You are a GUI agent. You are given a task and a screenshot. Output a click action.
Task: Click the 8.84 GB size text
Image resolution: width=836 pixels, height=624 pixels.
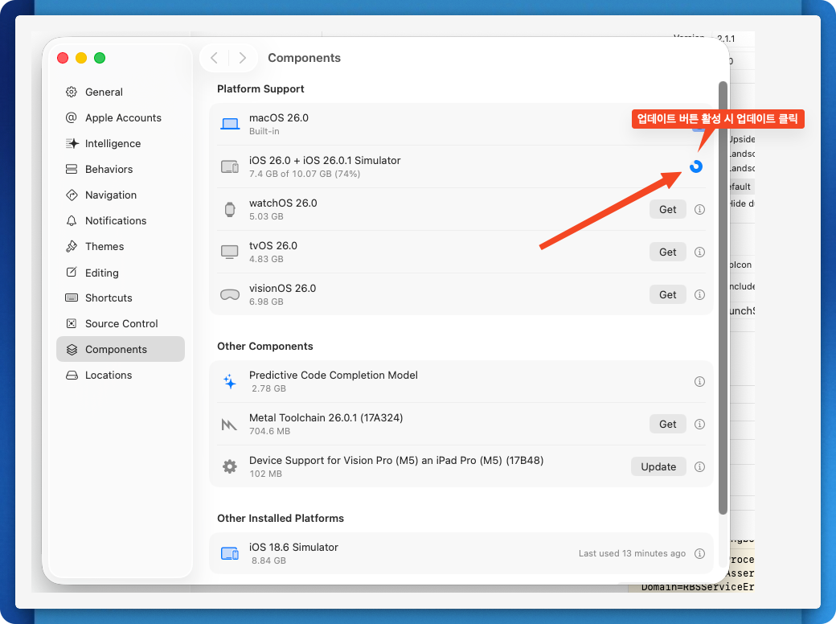(x=268, y=560)
